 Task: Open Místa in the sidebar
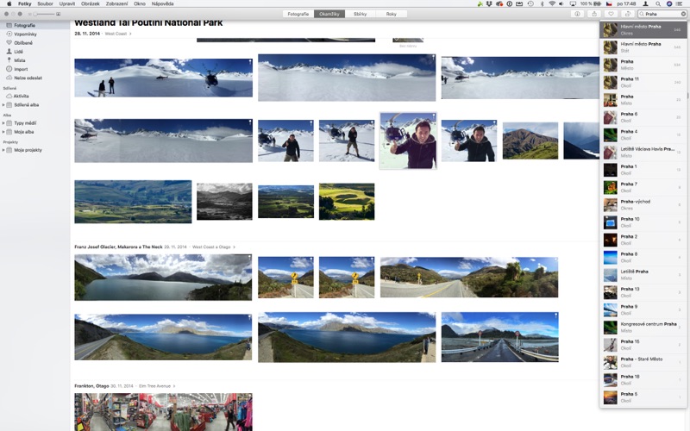[20, 60]
